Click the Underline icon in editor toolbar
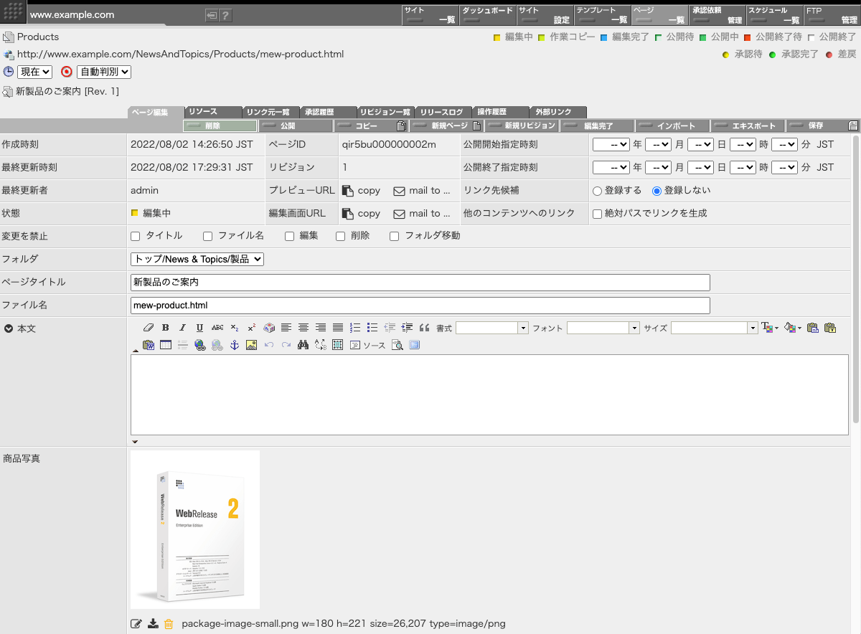The image size is (861, 634). [x=199, y=328]
